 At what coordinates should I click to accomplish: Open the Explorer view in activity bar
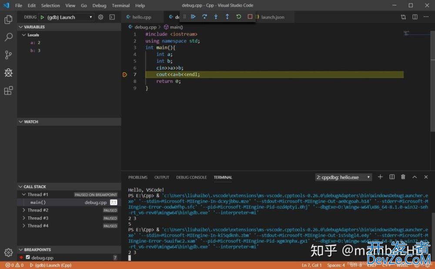point(8,20)
